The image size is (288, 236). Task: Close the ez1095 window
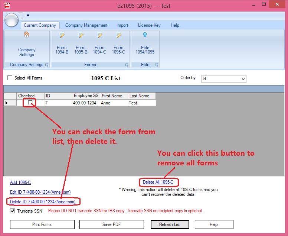(277, 4)
